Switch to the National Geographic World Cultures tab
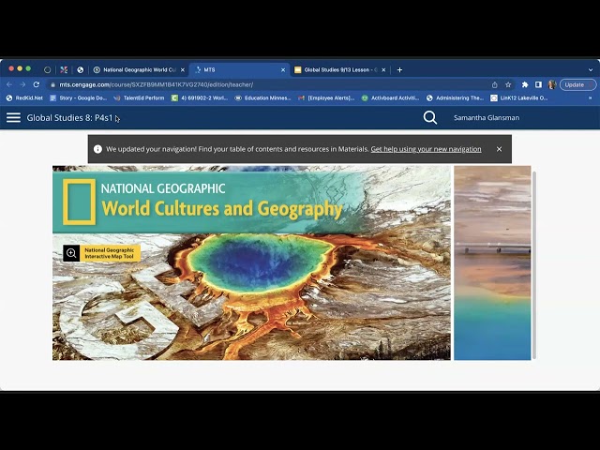 coord(140,70)
